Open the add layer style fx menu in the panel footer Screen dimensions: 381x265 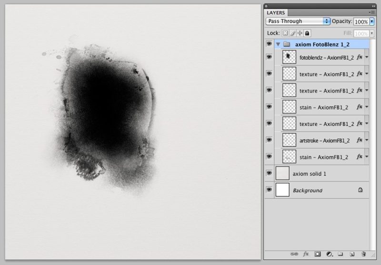306,254
